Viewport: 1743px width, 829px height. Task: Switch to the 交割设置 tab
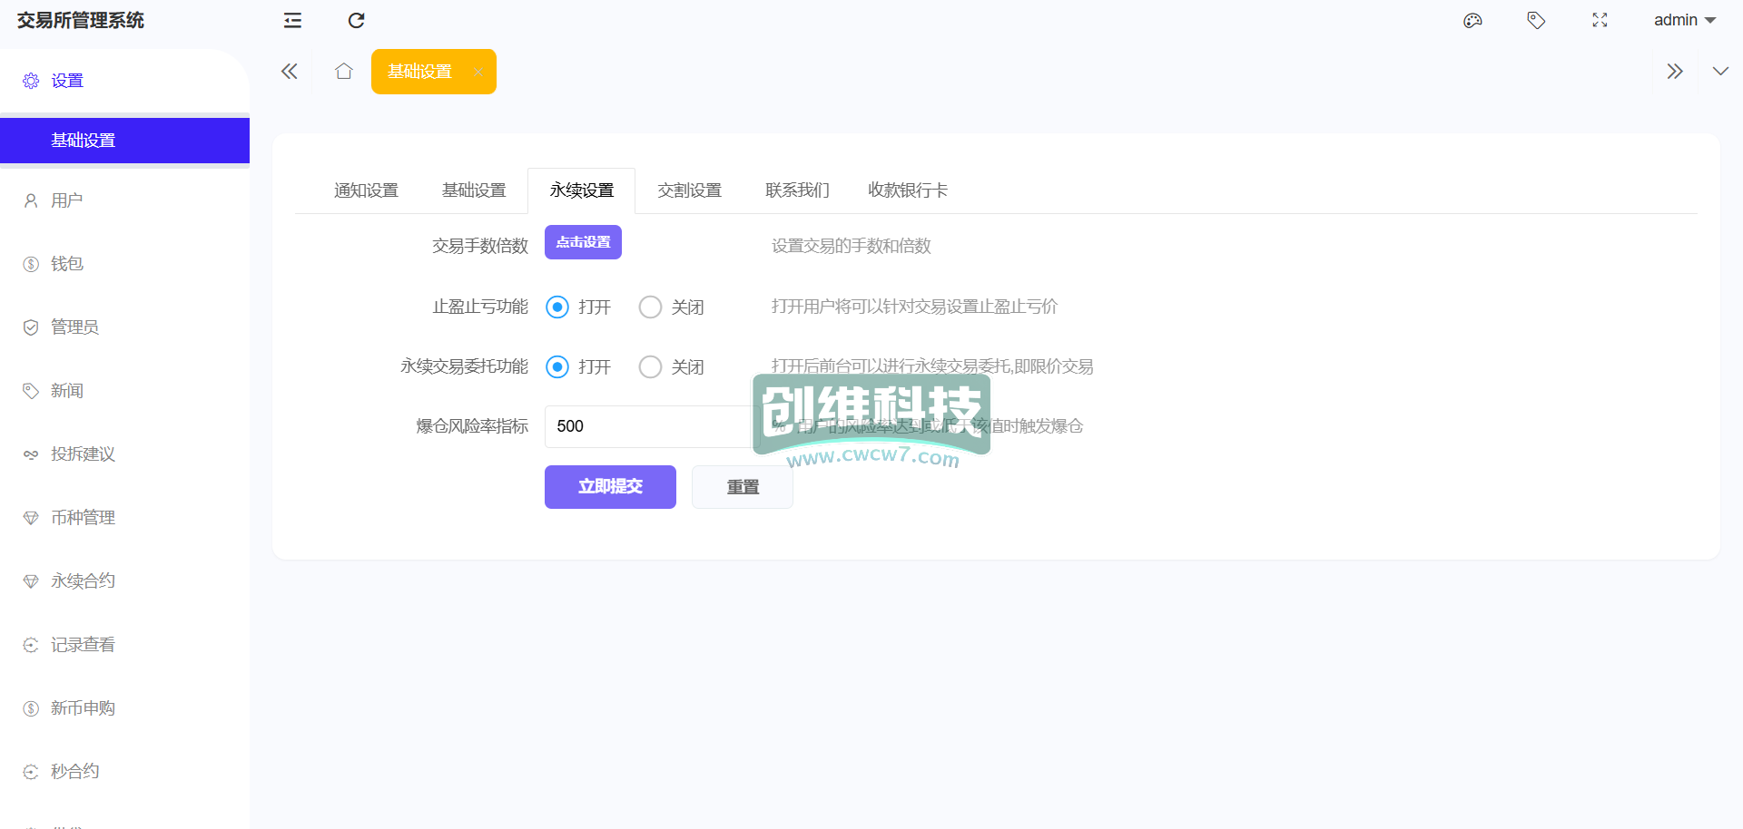(x=689, y=190)
